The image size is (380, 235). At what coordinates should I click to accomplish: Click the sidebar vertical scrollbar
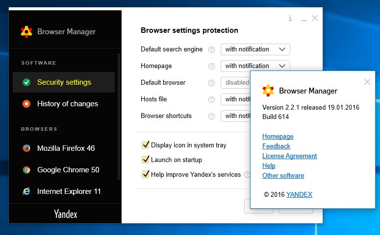(x=119, y=117)
